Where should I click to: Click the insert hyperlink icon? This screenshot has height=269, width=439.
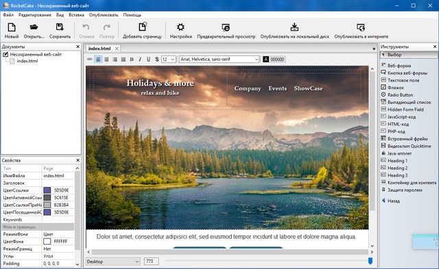[90, 60]
